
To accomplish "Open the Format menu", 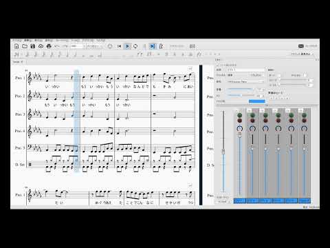I will pos(63,40).
